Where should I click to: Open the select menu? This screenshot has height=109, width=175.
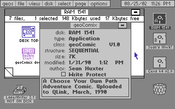pyautogui.click(x=64, y=4)
